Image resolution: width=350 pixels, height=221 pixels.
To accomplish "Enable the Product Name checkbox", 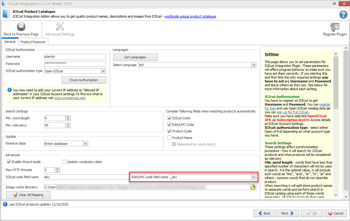I will point(169,138).
